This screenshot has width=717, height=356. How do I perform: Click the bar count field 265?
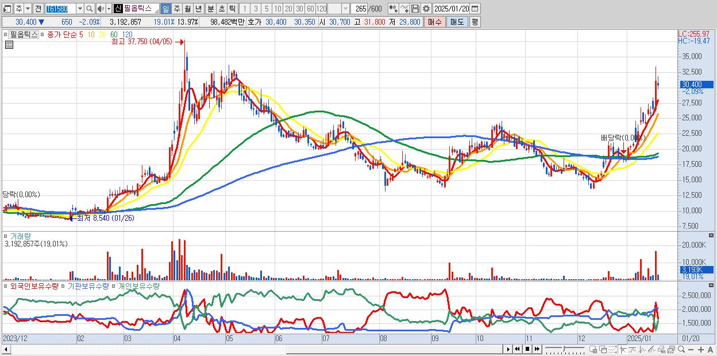tap(360, 9)
